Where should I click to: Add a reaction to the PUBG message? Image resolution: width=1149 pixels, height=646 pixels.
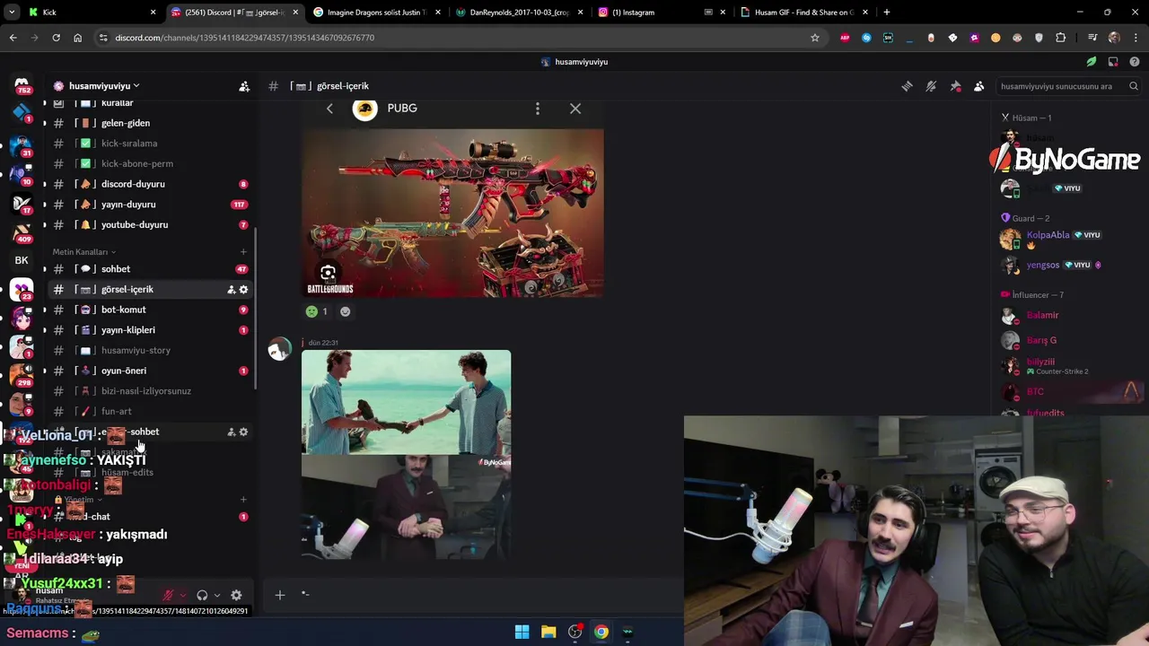(346, 311)
